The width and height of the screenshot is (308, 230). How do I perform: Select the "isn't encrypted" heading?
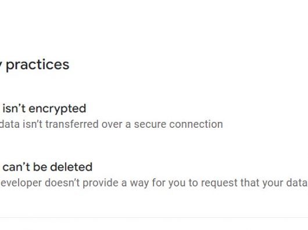point(44,109)
